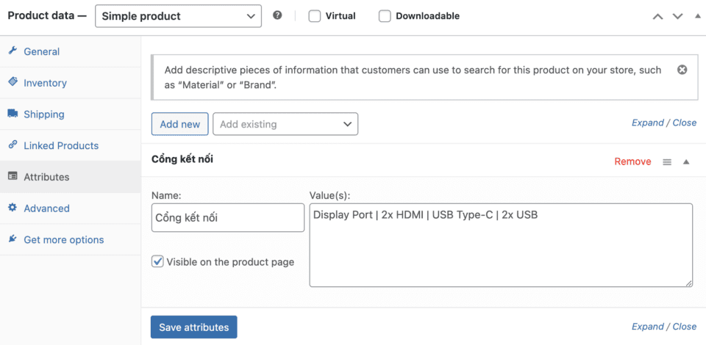The height and width of the screenshot is (345, 706).
Task: Click the Product data heading text
Action: coord(47,15)
